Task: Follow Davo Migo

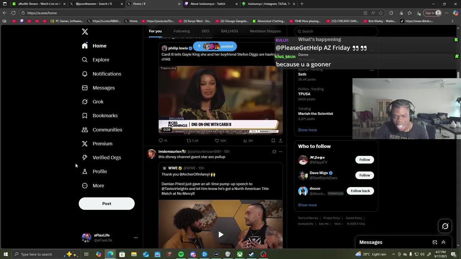Action: pyautogui.click(x=364, y=175)
